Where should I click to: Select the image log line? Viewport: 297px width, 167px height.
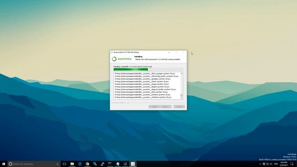click(x=142, y=84)
